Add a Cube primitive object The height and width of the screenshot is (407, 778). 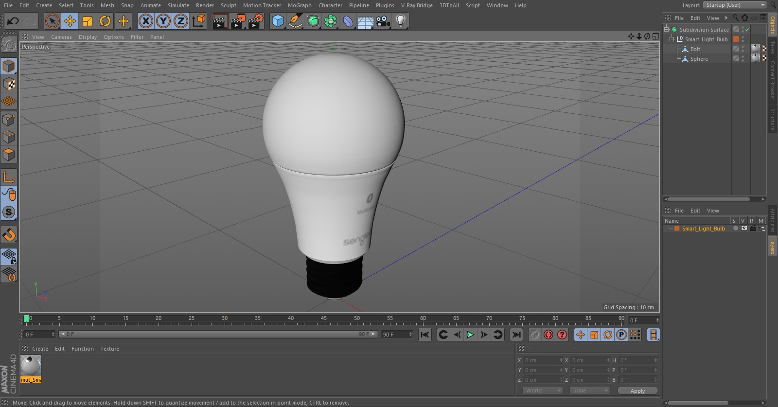(x=278, y=21)
